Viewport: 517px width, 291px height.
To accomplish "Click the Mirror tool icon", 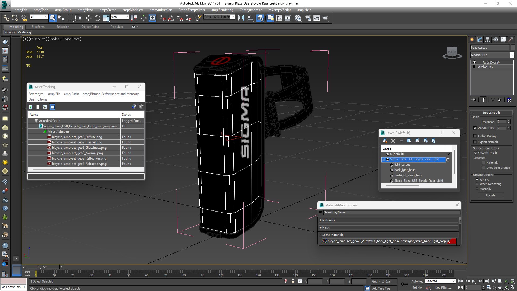I will (241, 18).
